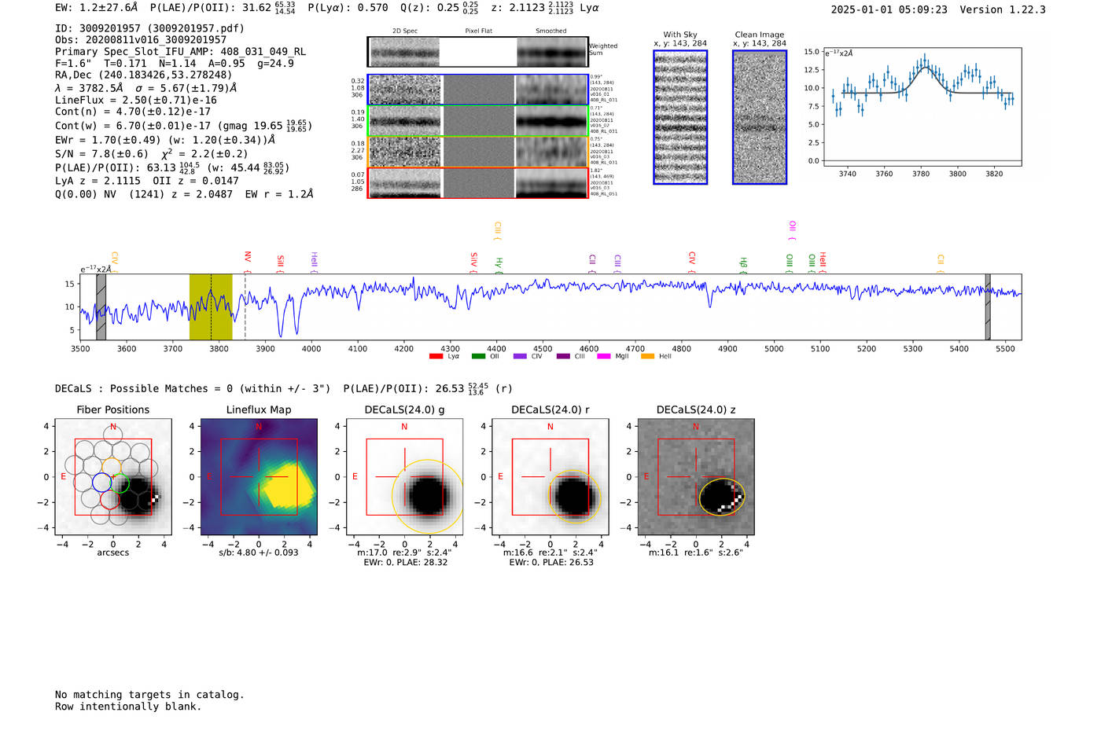Click the red SiII line marker
The image size is (1101, 749).
[x=281, y=263]
